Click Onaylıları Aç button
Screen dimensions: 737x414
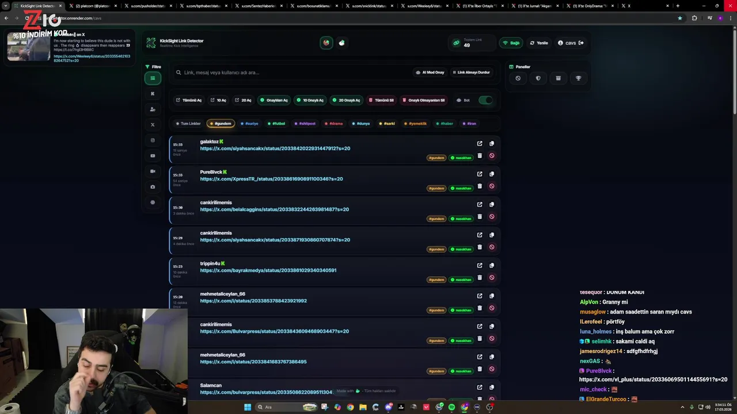coord(273,100)
